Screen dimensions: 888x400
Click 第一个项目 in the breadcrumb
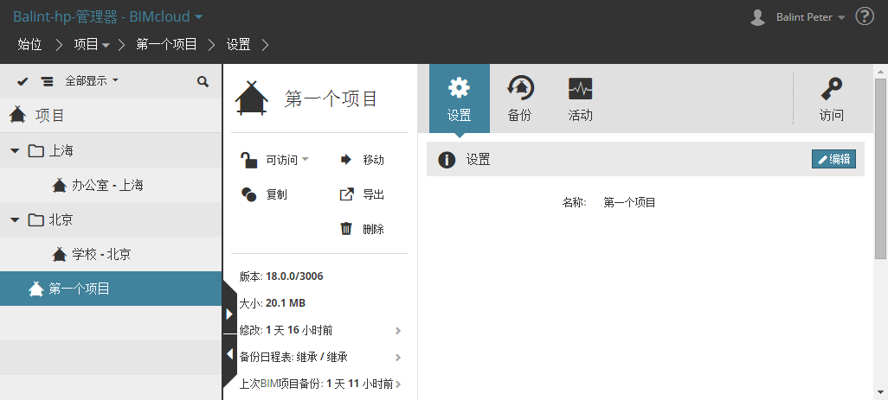tap(166, 45)
